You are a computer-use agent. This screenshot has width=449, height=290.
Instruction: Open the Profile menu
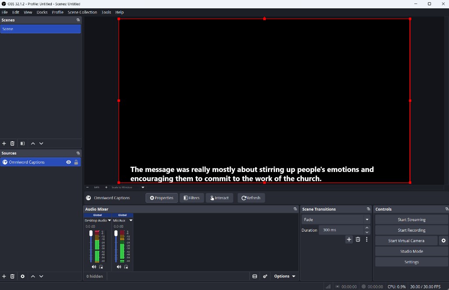(57, 12)
